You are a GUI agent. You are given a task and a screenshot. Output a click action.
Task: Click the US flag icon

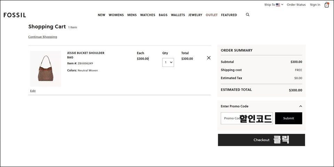click(x=278, y=5)
